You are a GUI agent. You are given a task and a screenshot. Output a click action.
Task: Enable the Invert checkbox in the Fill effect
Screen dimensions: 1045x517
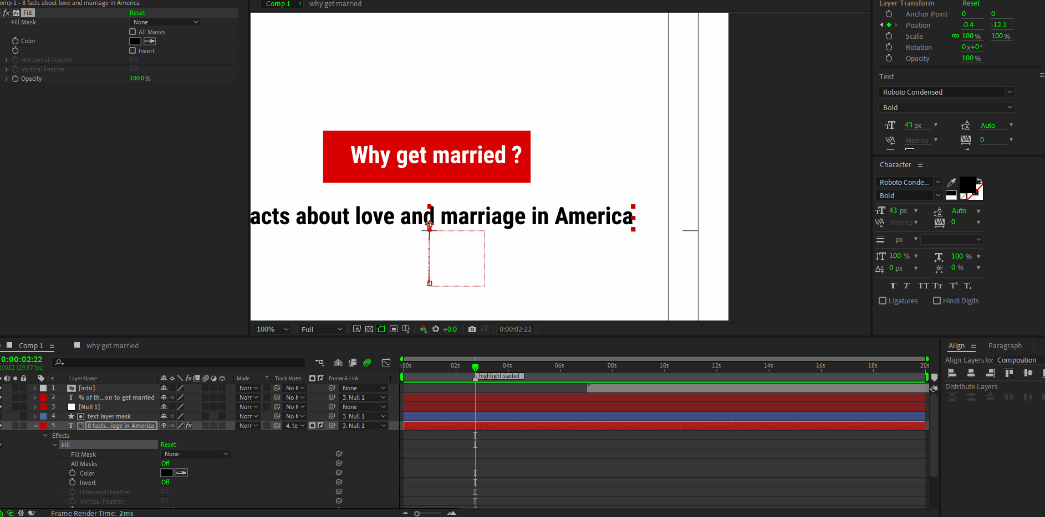[x=132, y=51]
